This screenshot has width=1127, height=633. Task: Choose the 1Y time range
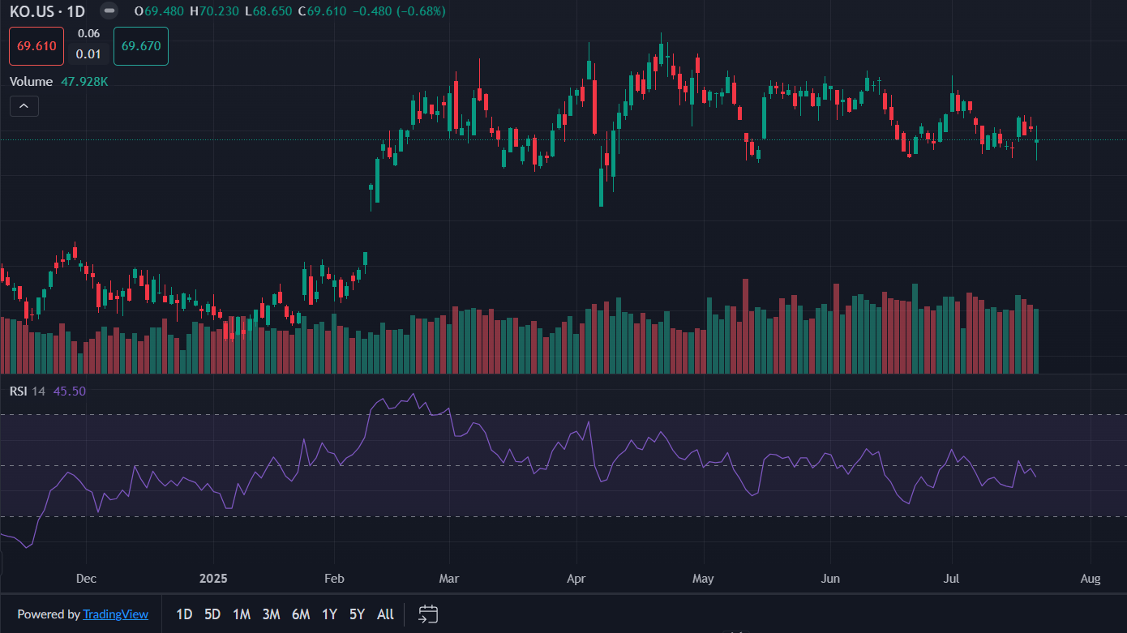coord(329,614)
